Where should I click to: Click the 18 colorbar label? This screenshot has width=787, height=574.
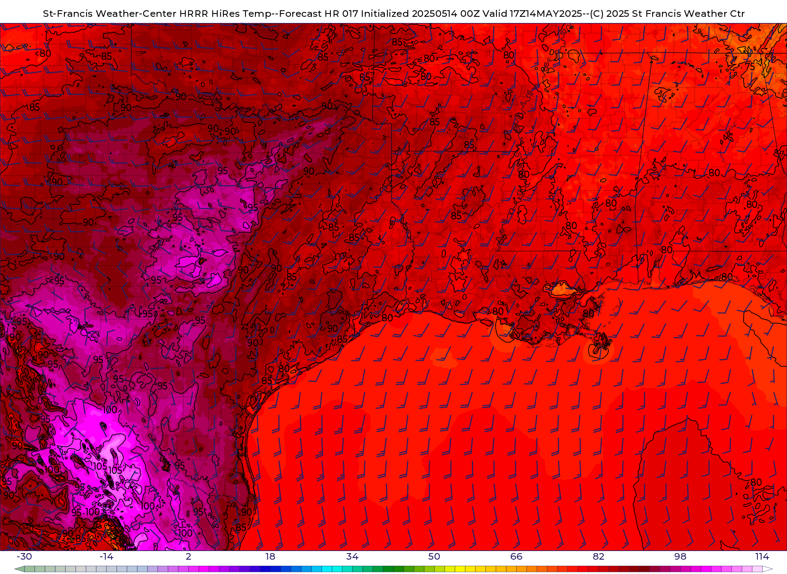point(270,556)
